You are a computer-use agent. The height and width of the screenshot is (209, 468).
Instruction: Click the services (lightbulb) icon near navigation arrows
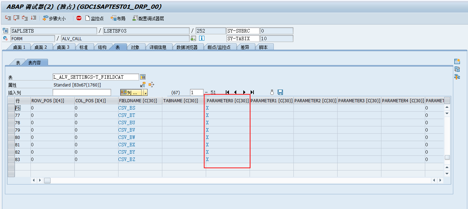(272, 92)
